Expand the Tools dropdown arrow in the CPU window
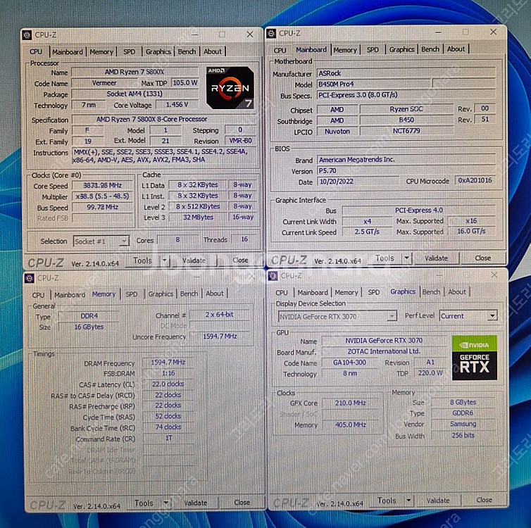The width and height of the screenshot is (531, 528). pos(165,260)
